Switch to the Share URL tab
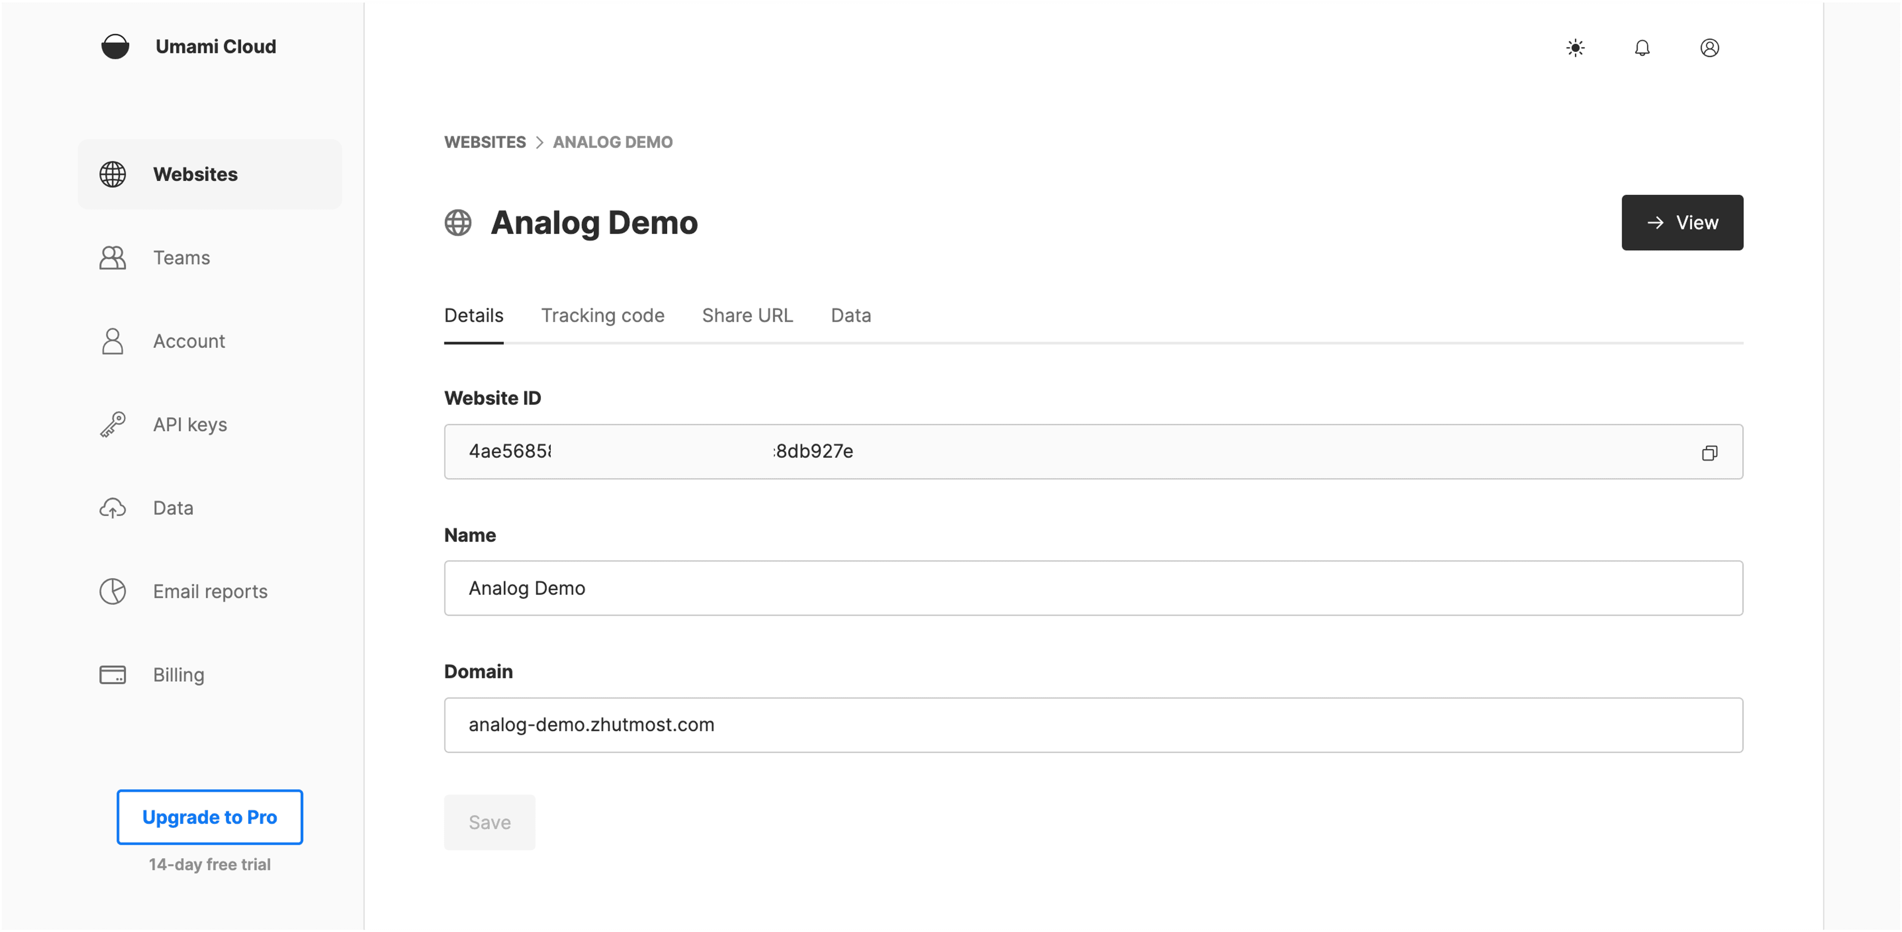The height and width of the screenshot is (932, 1902). (x=746, y=315)
